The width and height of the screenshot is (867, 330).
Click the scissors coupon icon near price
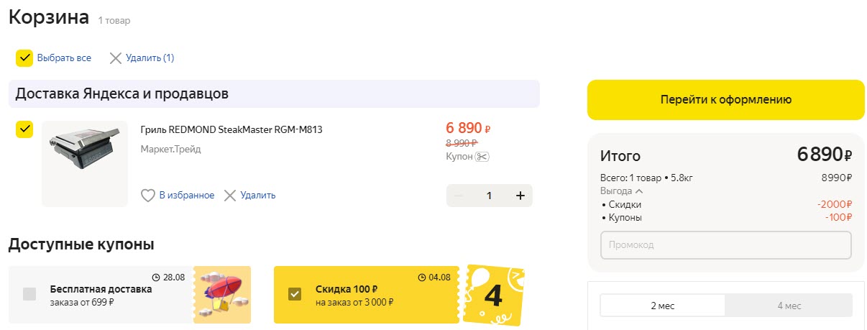pyautogui.click(x=482, y=157)
